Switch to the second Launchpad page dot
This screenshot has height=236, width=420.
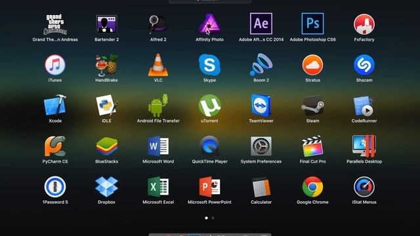213,218
